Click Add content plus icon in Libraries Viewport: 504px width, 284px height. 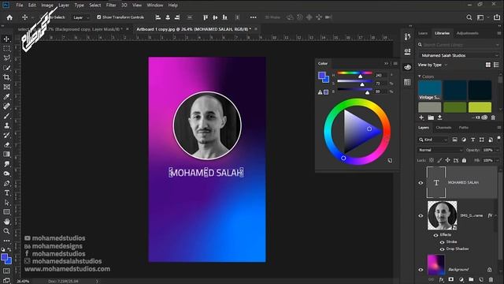(x=421, y=118)
